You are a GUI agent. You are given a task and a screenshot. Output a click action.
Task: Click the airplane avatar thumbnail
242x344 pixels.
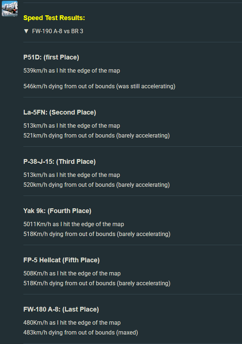(9, 8)
